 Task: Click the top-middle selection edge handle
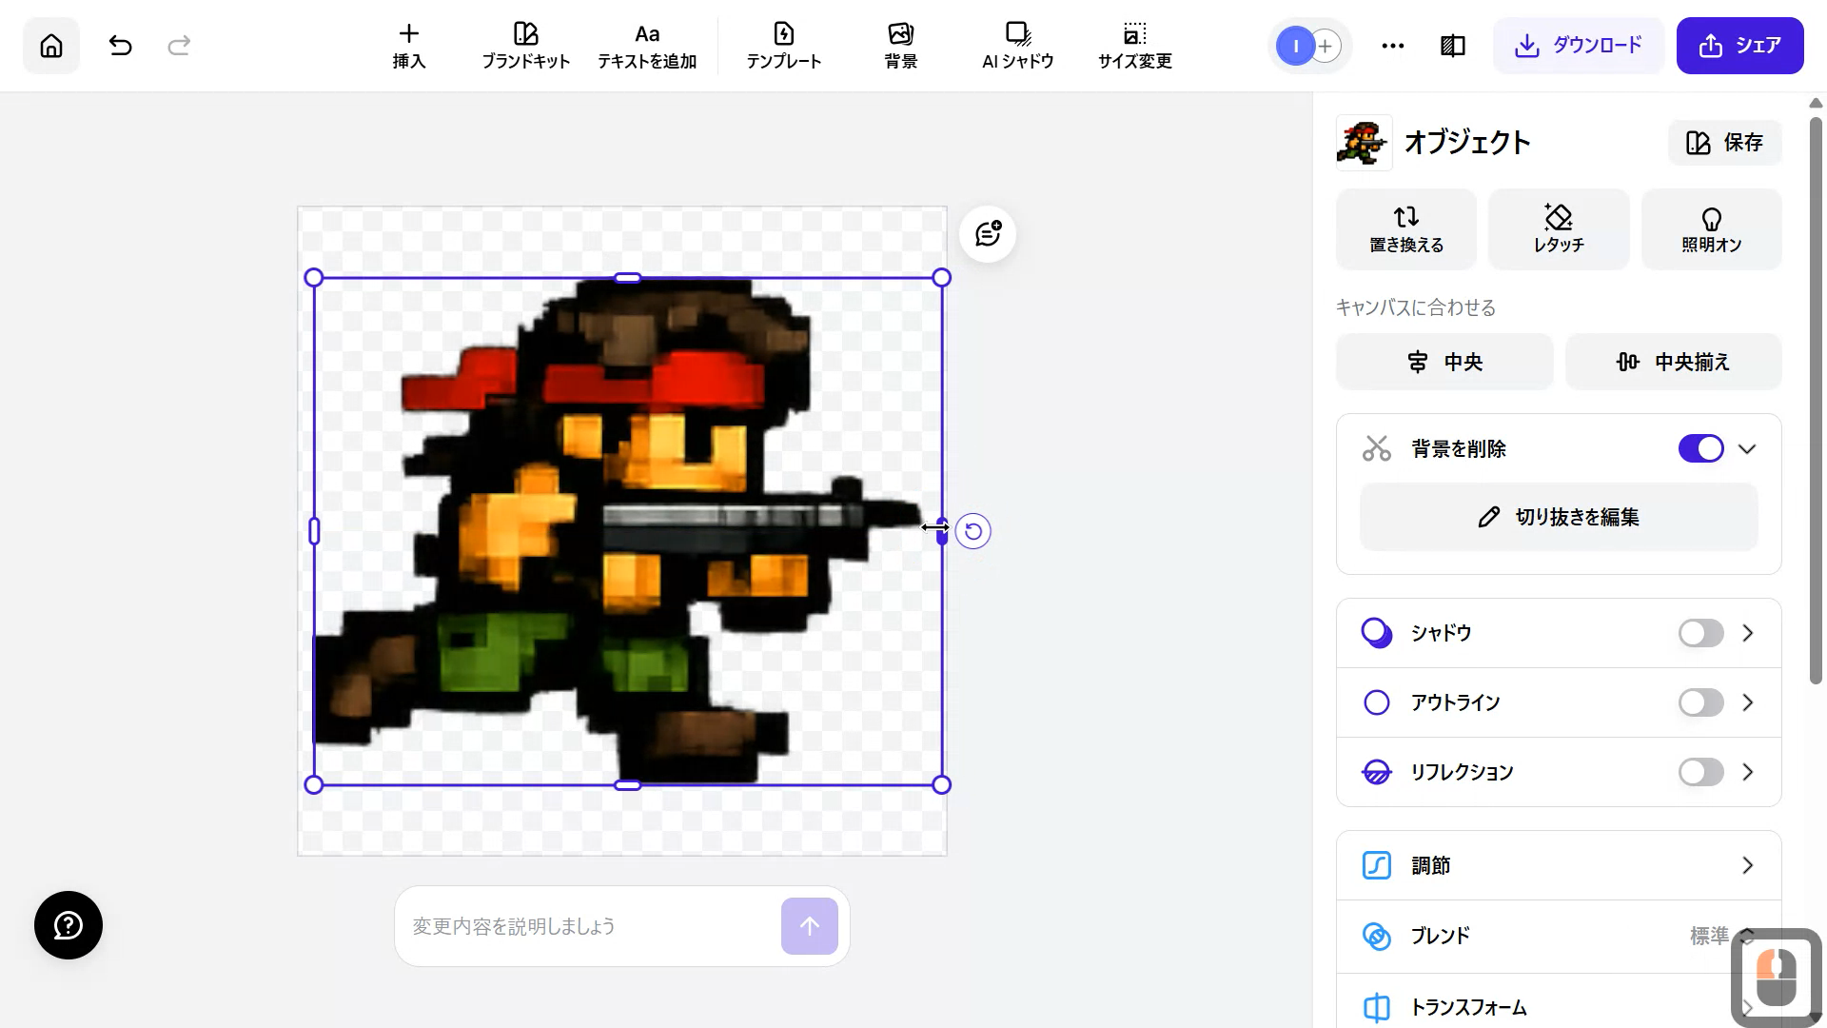628,278
